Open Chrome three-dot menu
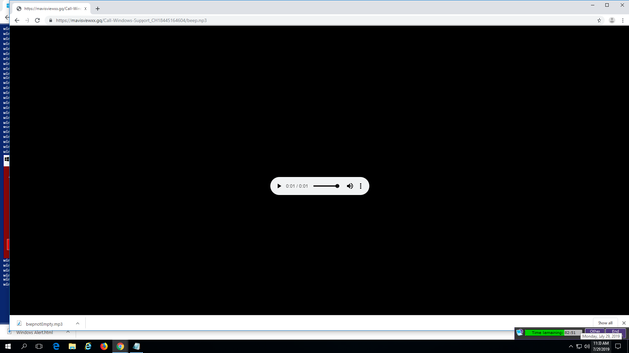The height and width of the screenshot is (353, 629). (623, 20)
